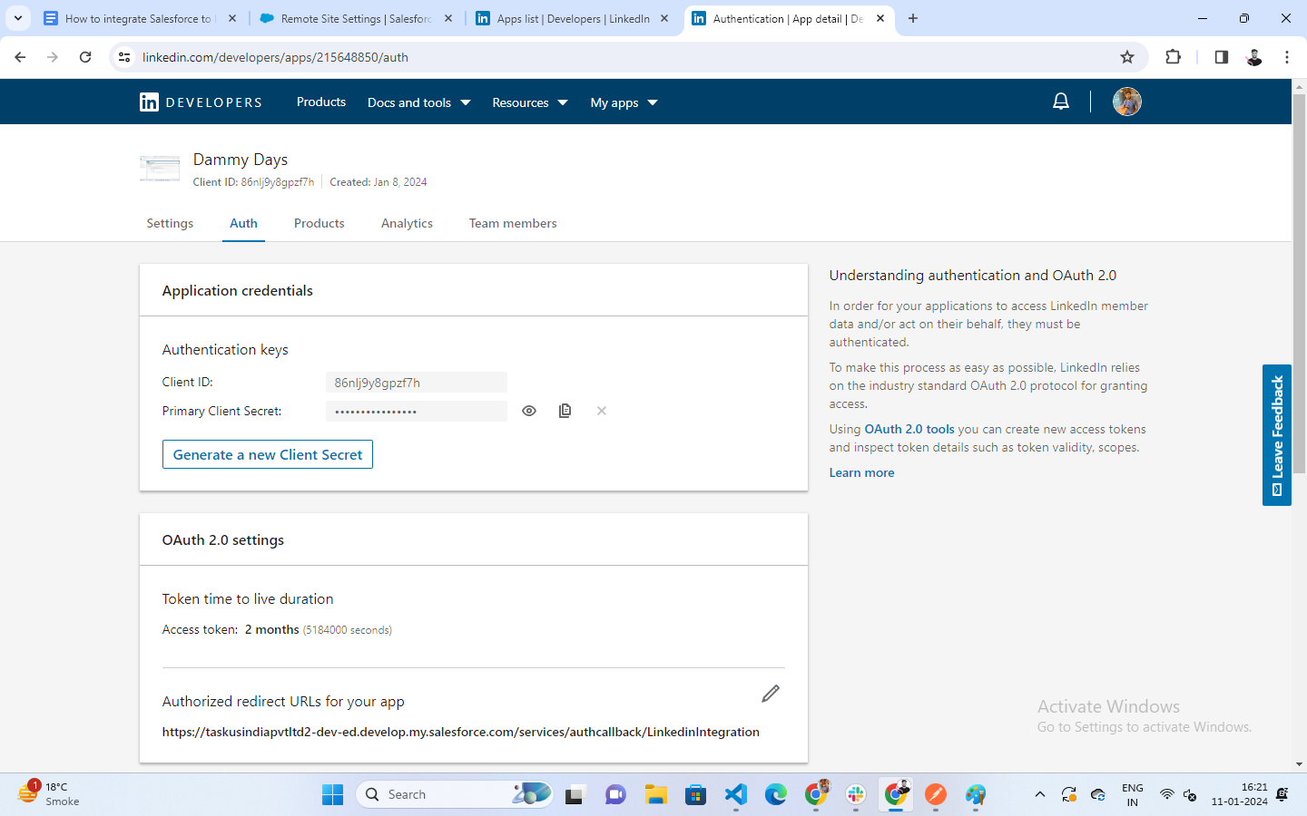Close the Apps list LinkedIn tab
The height and width of the screenshot is (816, 1307).
point(664,18)
